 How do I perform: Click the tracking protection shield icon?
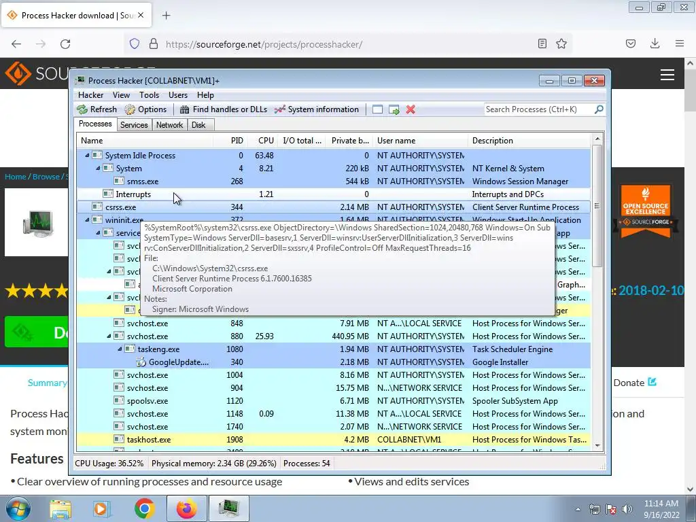pyautogui.click(x=135, y=43)
